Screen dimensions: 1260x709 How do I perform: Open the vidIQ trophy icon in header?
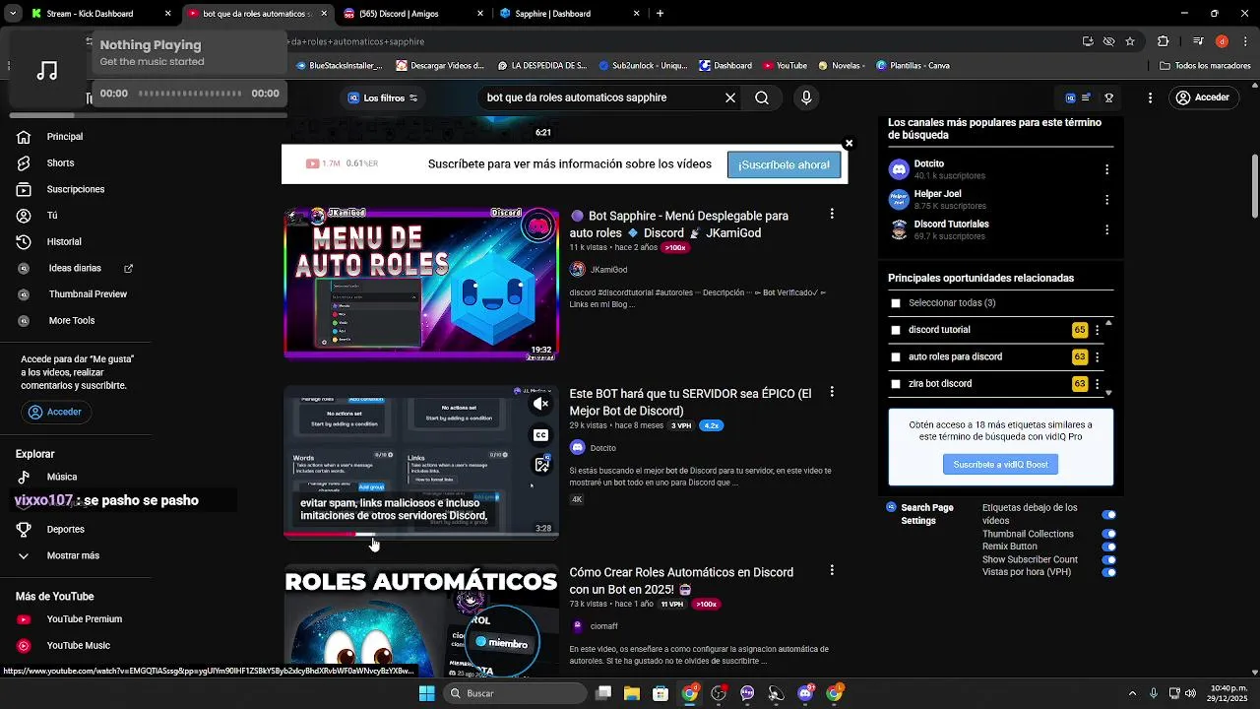click(x=1108, y=97)
